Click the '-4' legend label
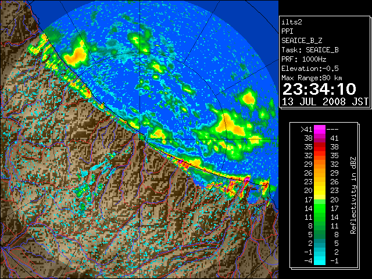372x279 pixels. pyautogui.click(x=308, y=261)
